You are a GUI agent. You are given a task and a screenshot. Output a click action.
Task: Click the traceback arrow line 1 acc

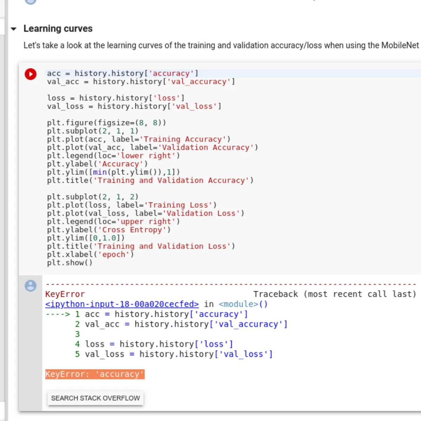(147, 314)
